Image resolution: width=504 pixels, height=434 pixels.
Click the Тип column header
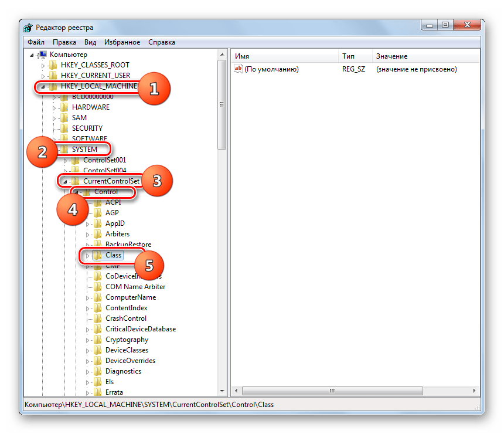click(x=355, y=56)
